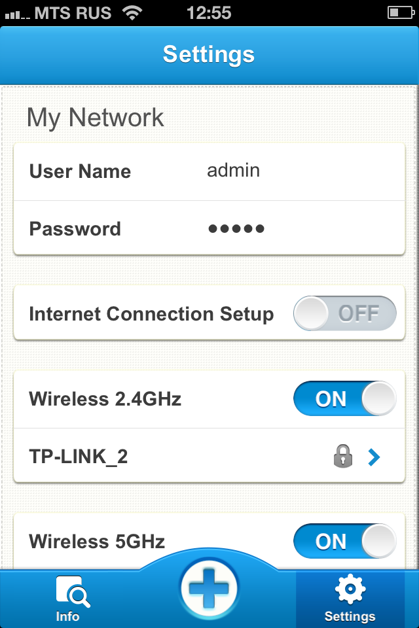This screenshot has width=419, height=628.
Task: Switch off Wireless 5GHz toggle
Action: pos(344,541)
